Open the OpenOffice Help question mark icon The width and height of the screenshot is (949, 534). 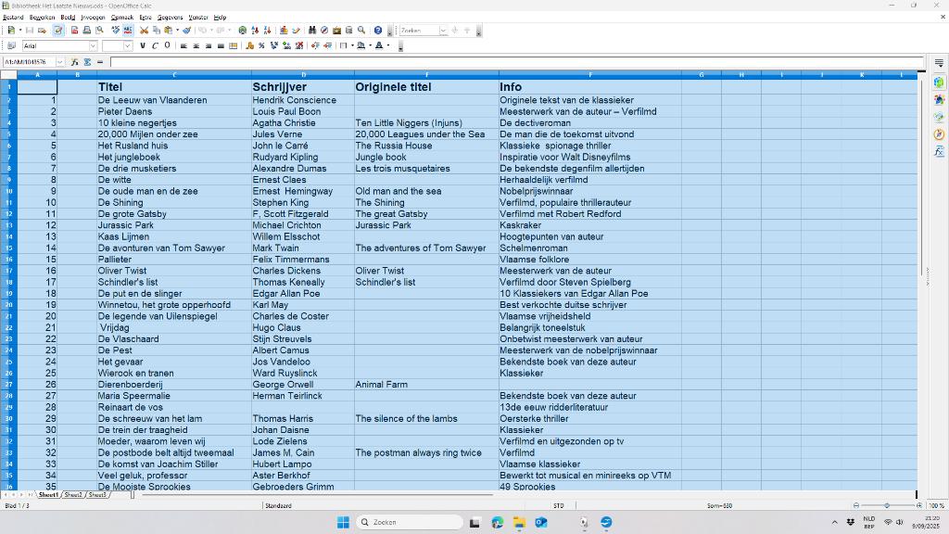point(378,31)
